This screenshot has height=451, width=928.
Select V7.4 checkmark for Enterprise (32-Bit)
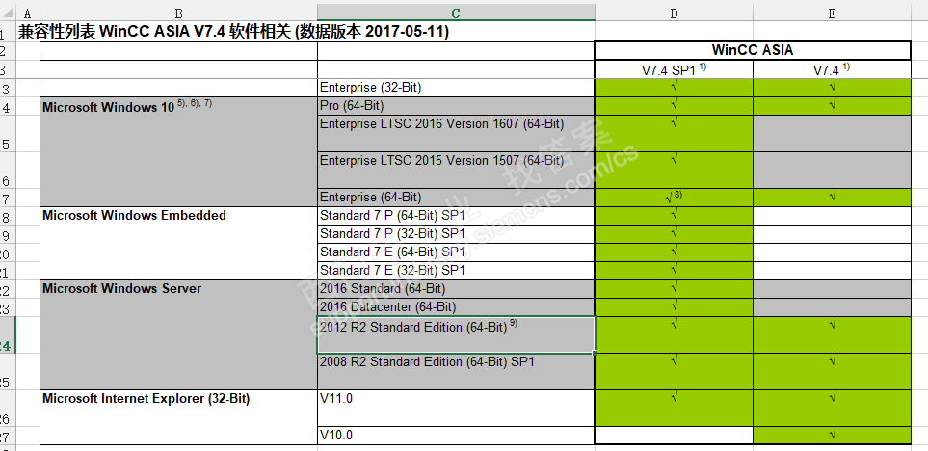pos(832,88)
